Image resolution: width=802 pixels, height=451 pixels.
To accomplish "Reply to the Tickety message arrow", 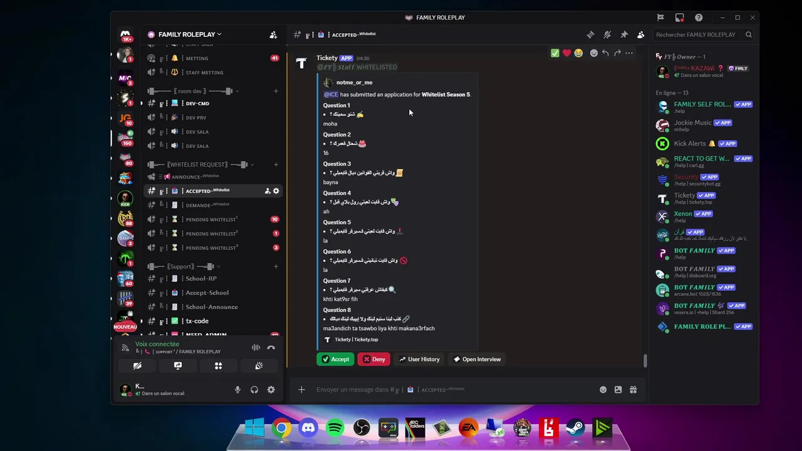I will [x=605, y=53].
